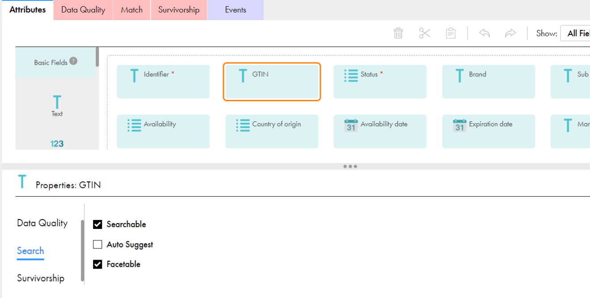Select the GTIN field card
Image resolution: width=590 pixels, height=298 pixels.
[x=272, y=82]
